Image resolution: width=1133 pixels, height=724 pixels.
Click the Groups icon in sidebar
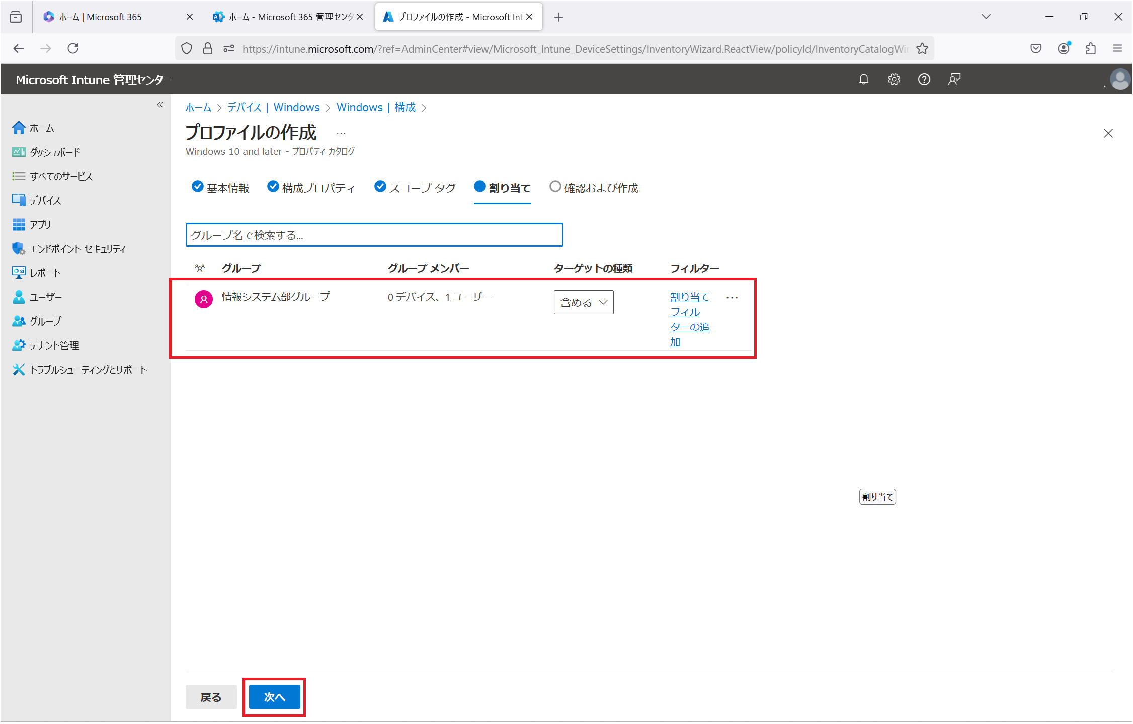(19, 321)
